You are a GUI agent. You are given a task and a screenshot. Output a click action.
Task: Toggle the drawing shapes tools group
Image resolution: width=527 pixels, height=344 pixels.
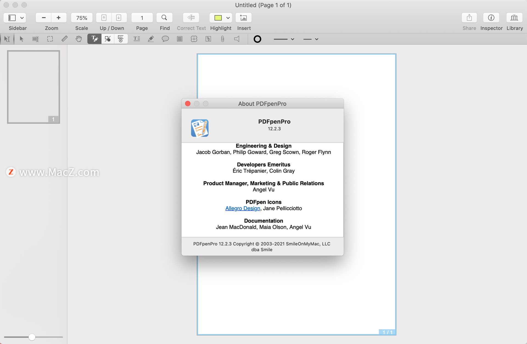[108, 39]
